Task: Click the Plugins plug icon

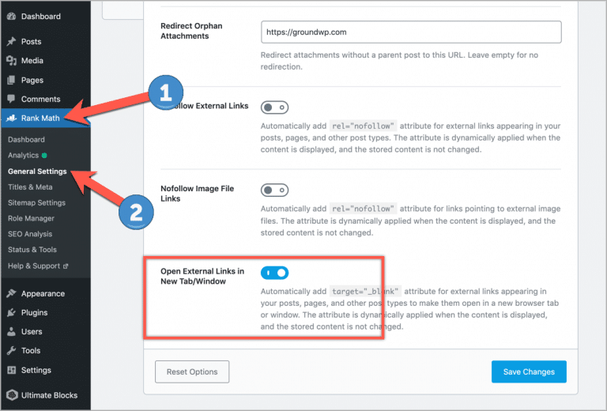Action: pos(12,312)
